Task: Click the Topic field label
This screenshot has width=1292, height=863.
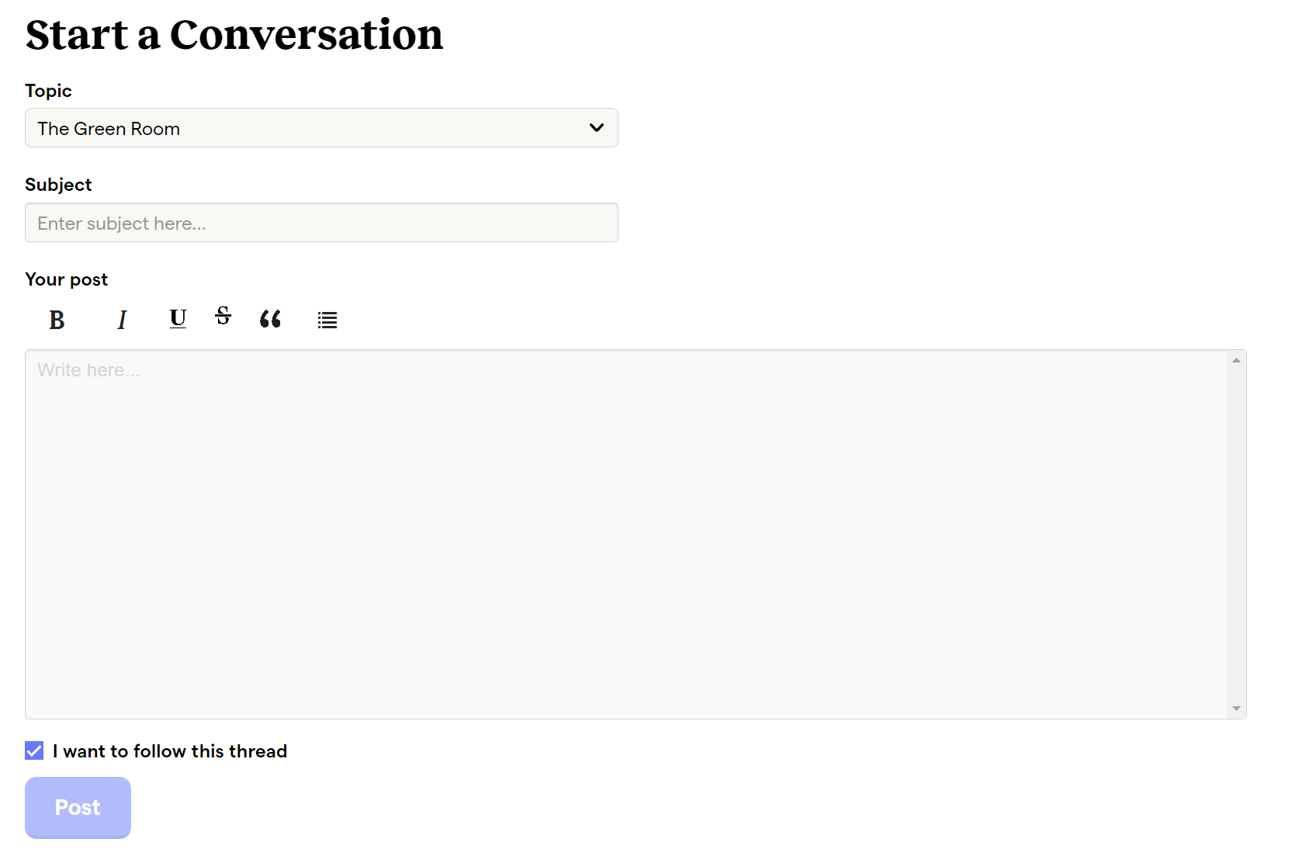Action: point(48,91)
